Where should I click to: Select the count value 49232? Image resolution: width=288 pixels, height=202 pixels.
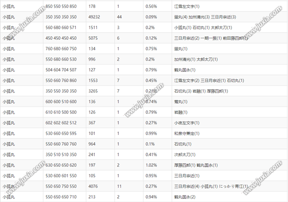94,17
